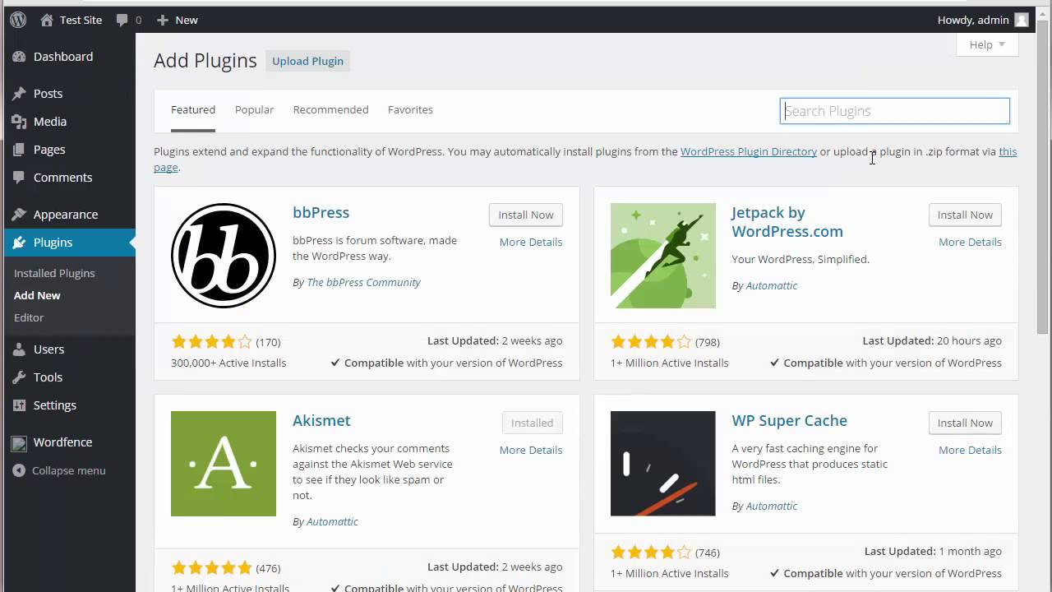Click the Pages icon in sidebar

(x=19, y=150)
